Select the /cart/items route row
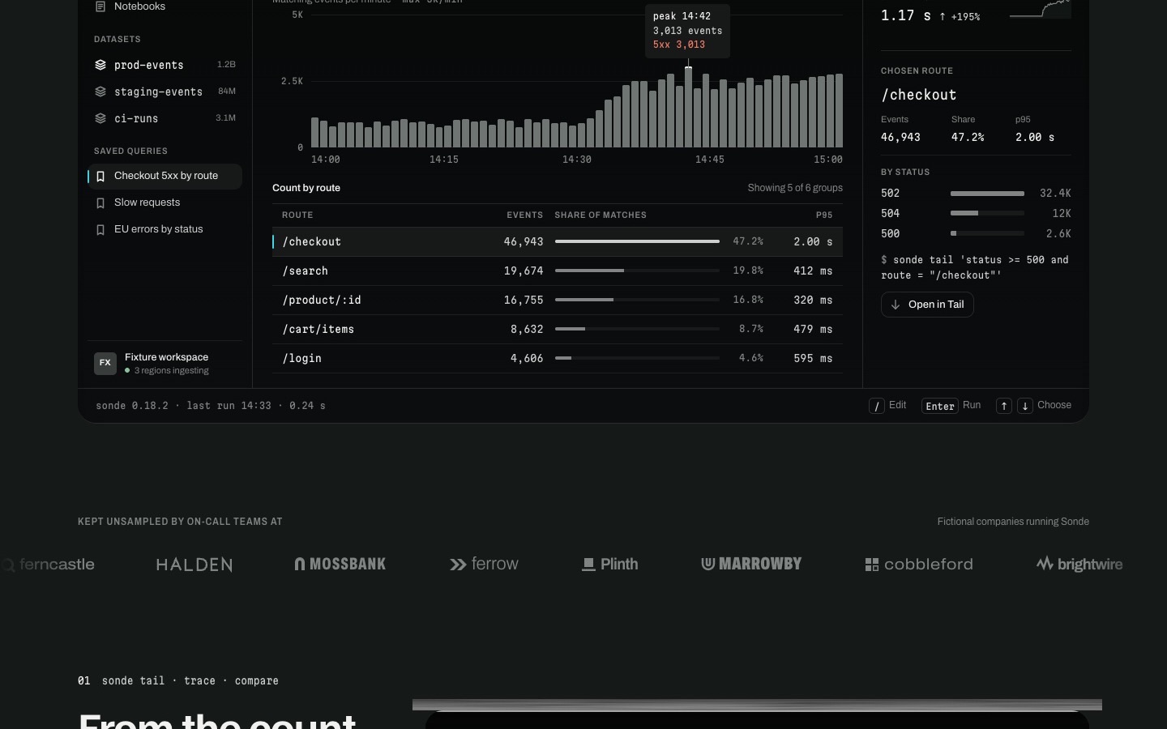This screenshot has height=729, width=1167. tap(558, 330)
